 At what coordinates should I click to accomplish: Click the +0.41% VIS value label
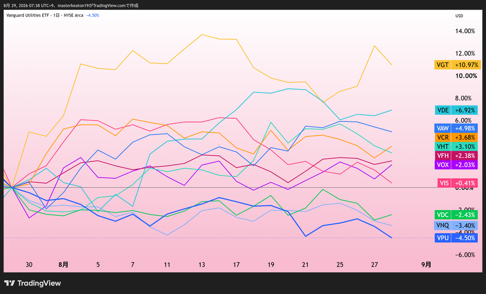click(464, 183)
